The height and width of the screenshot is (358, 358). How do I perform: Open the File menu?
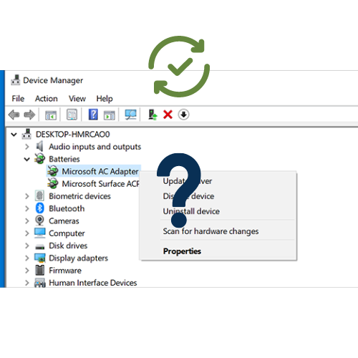tap(18, 98)
